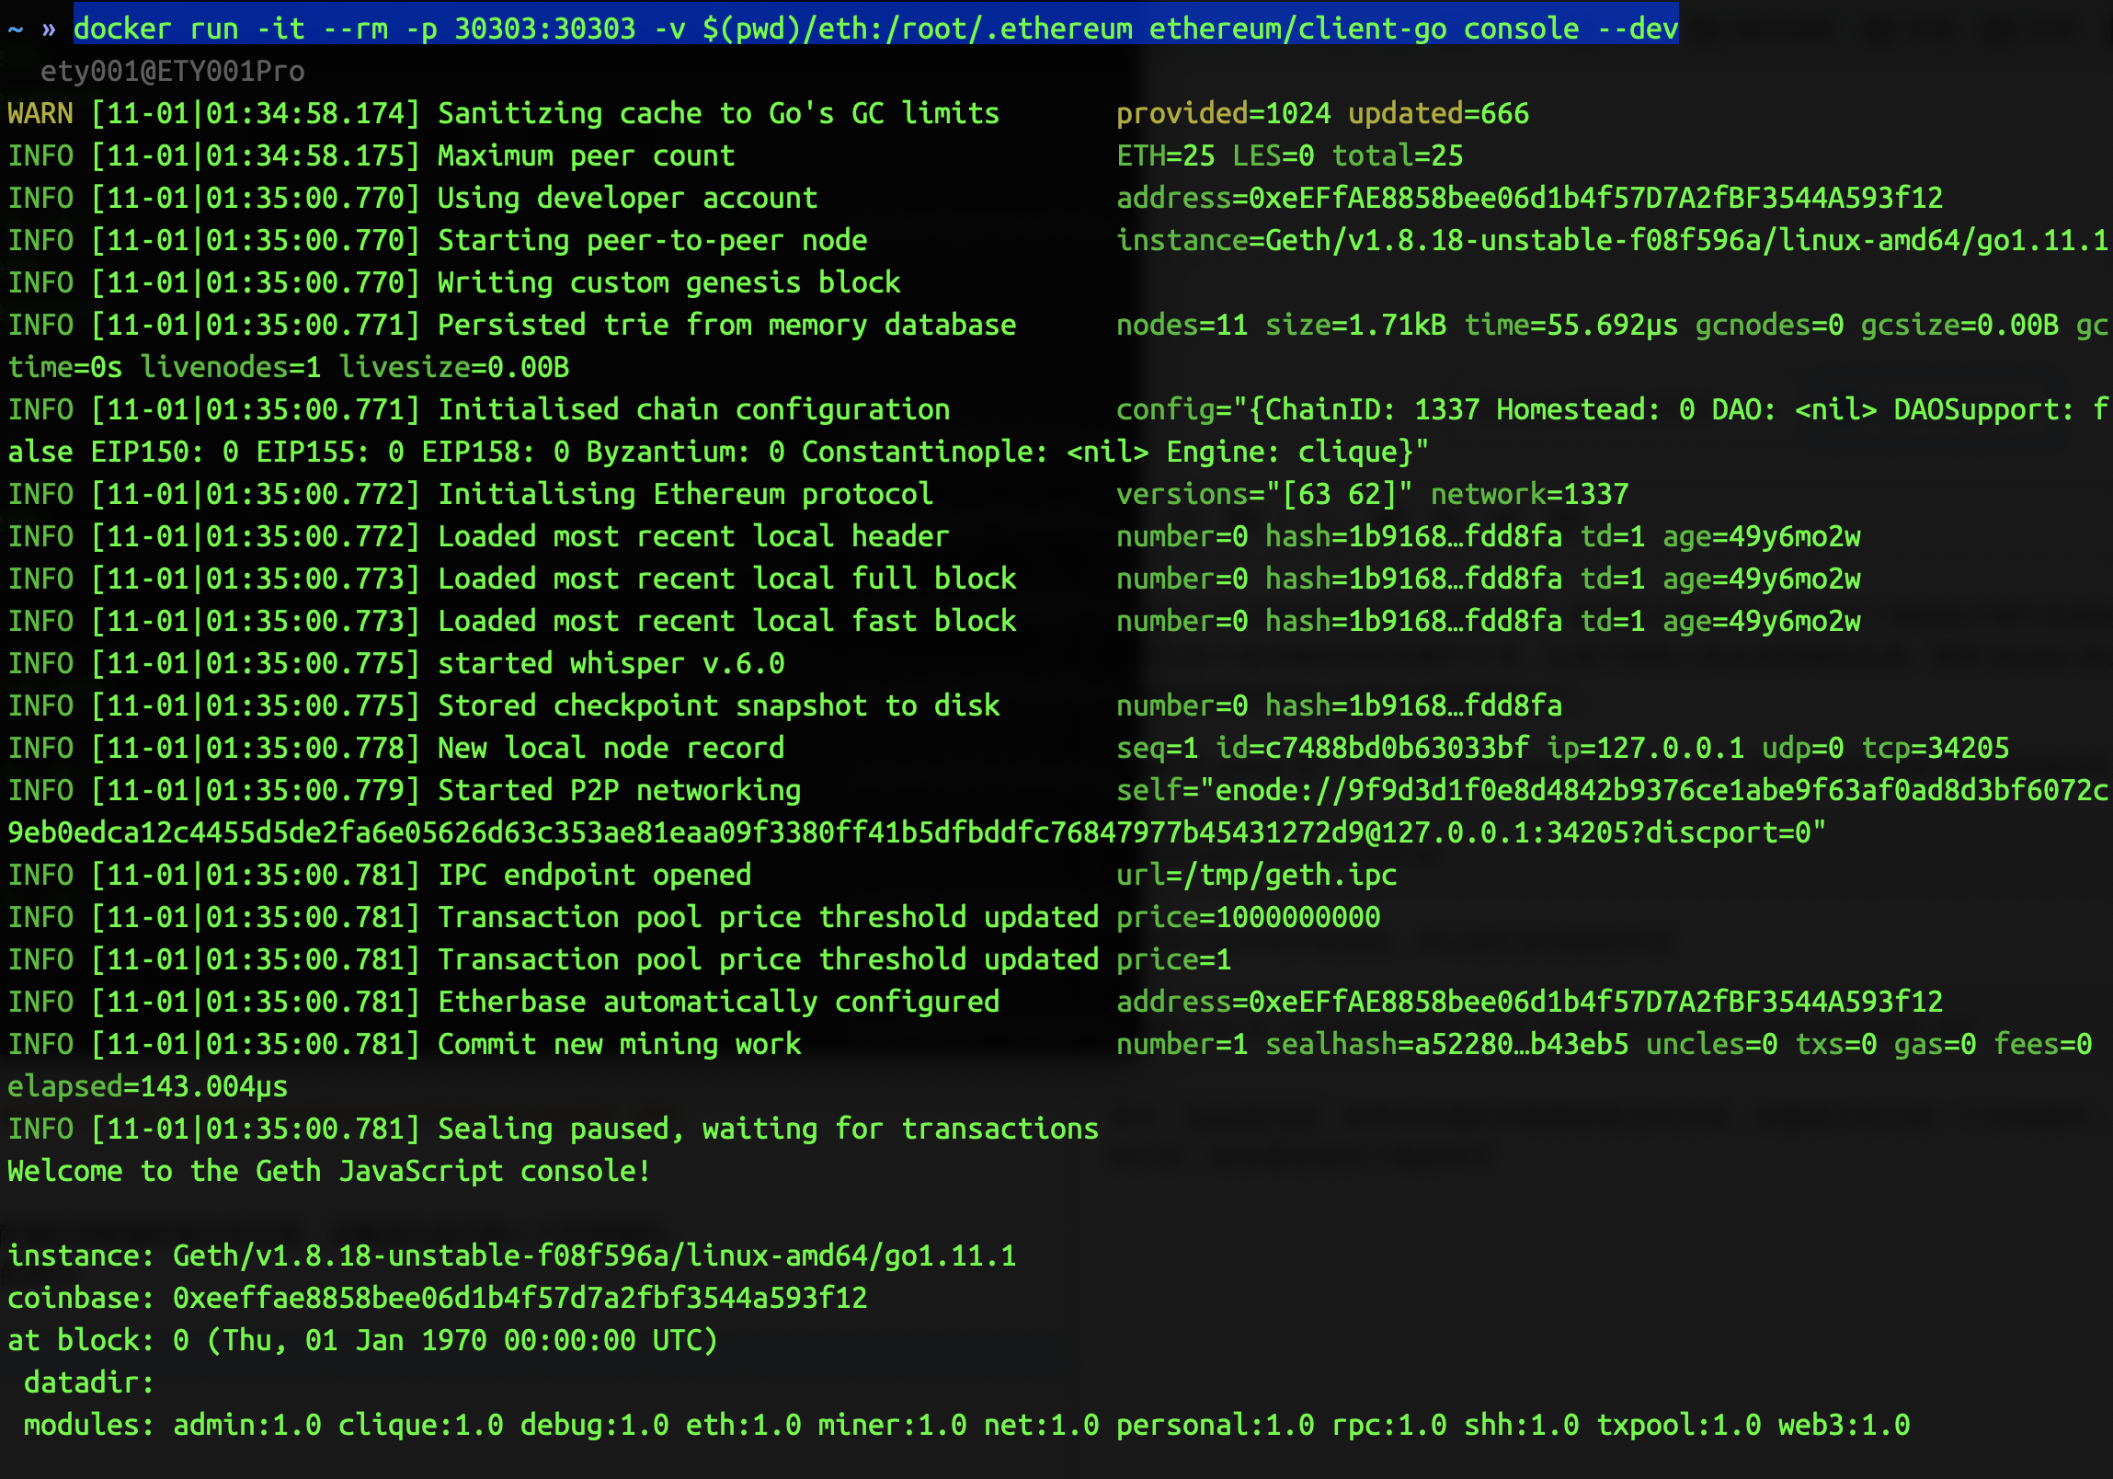Click 'url=/tmp/geth.ipc' value
This screenshot has width=2113, height=1479.
point(1256,876)
